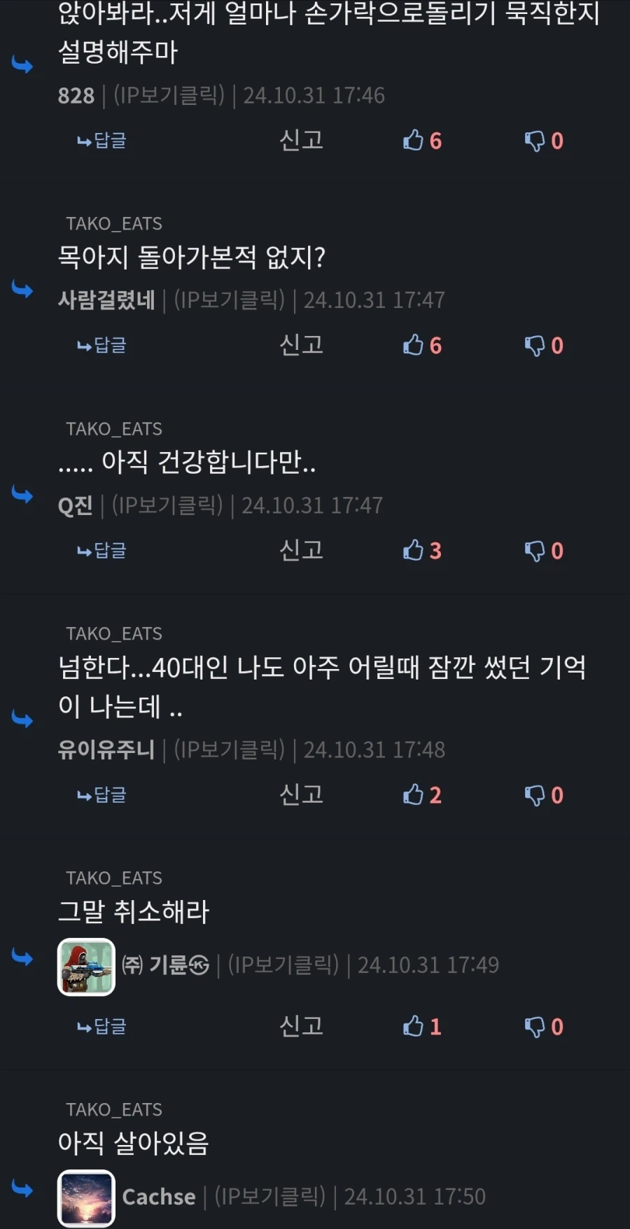Click thumbs down icon on ㈜기륜's comment
Screen dimensions: 630x1229
click(x=535, y=1027)
